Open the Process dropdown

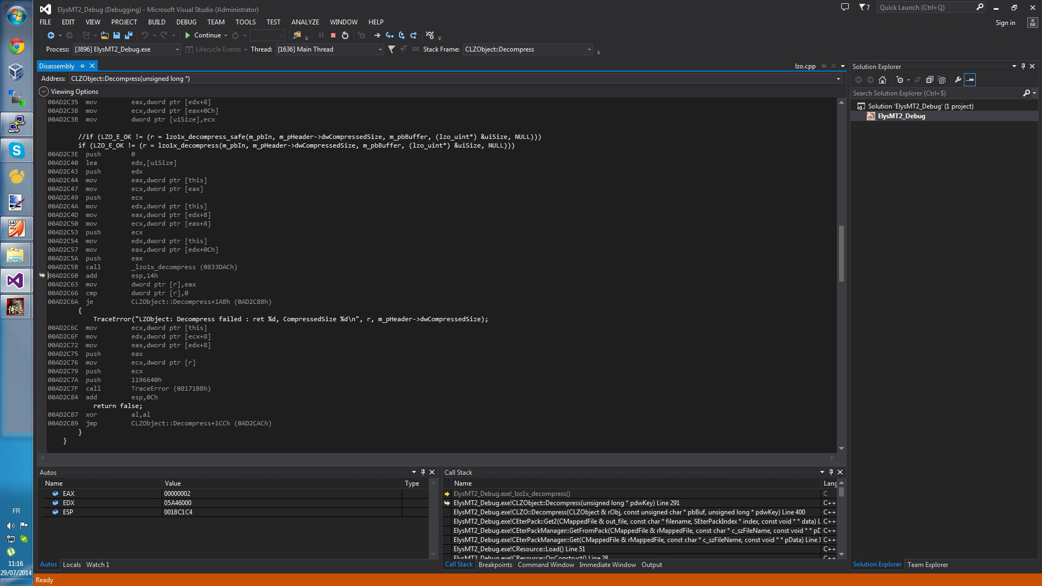pyautogui.click(x=177, y=49)
